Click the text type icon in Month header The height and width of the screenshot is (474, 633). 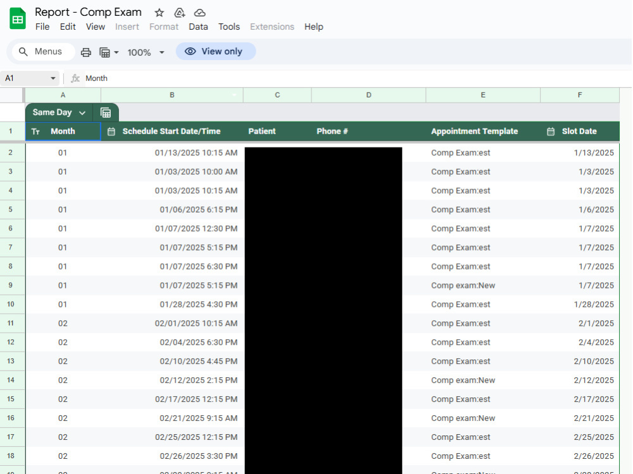pos(35,132)
